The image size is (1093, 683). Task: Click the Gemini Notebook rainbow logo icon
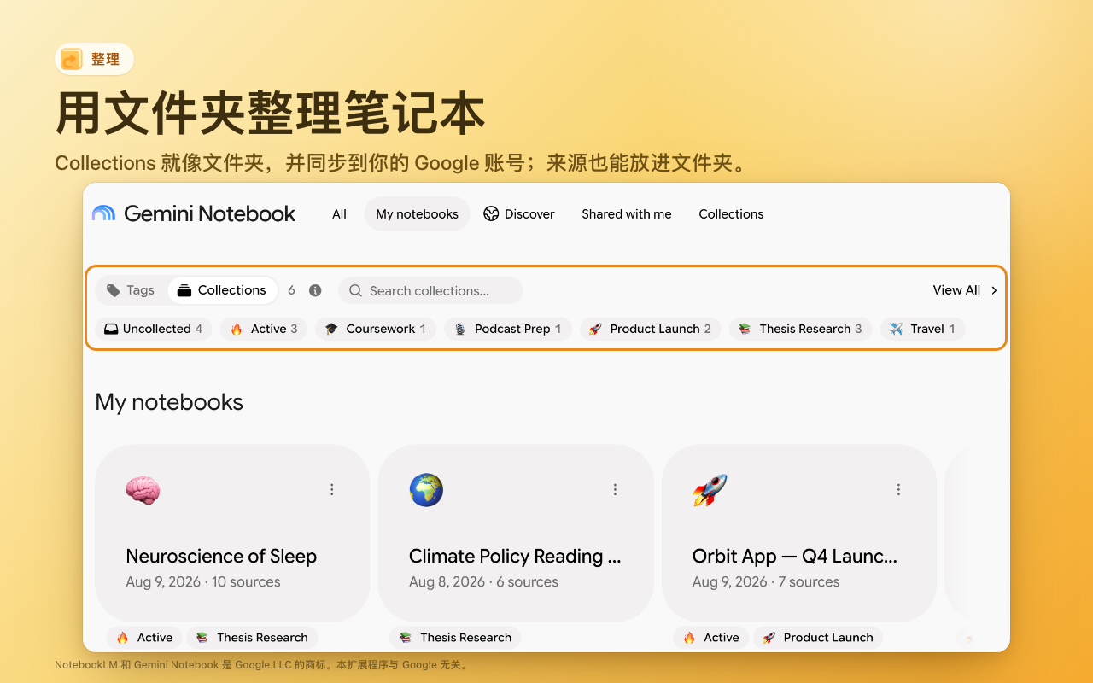pos(103,213)
